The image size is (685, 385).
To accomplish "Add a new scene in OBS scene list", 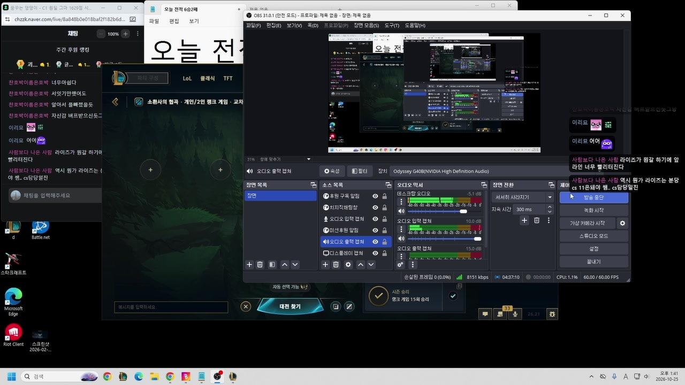I will (x=249, y=265).
